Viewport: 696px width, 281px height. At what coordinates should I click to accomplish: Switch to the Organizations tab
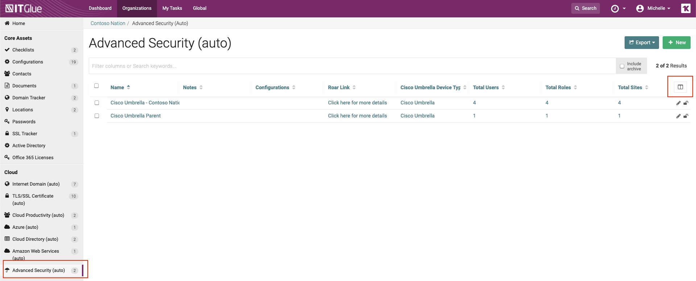(x=137, y=8)
